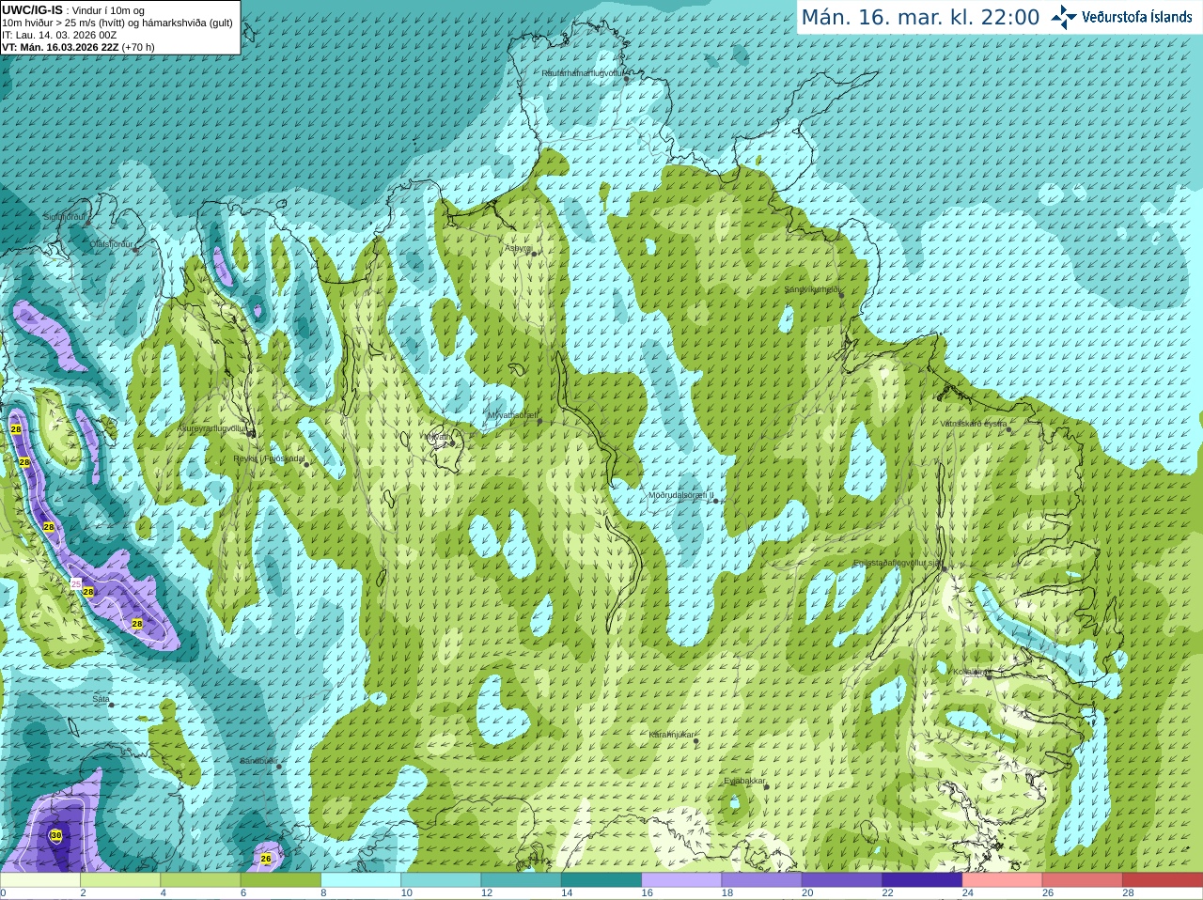Click the 4–6 m/s legend swatch
Image resolution: width=1203 pixels, height=900 pixels.
200,880
